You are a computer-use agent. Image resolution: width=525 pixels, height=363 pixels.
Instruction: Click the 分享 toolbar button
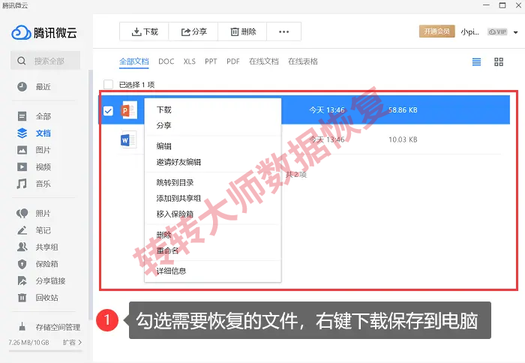(x=193, y=31)
